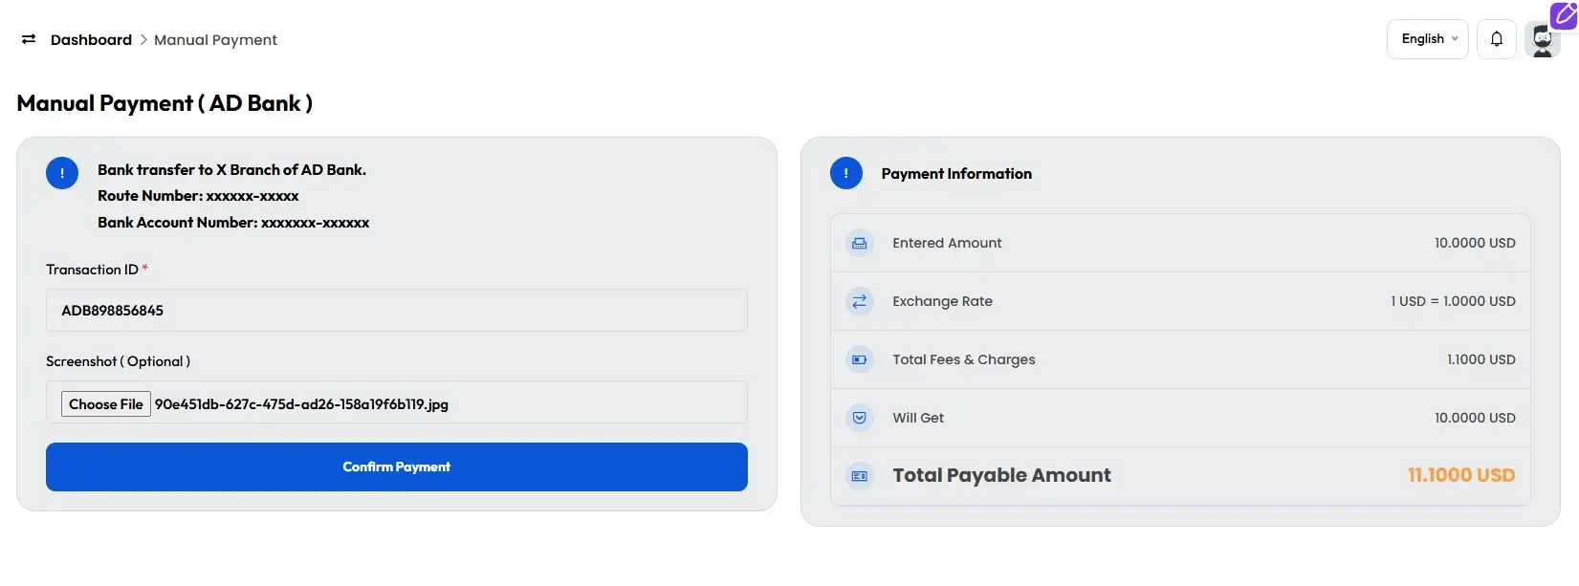The height and width of the screenshot is (586, 1579).
Task: Click Choose File for the screenshot
Action: [106, 404]
